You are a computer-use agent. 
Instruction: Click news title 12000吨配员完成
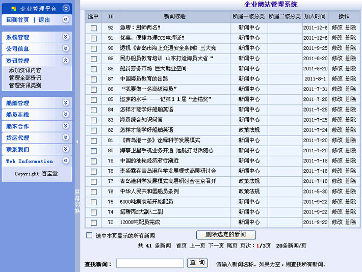pyautogui.click(x=140, y=222)
